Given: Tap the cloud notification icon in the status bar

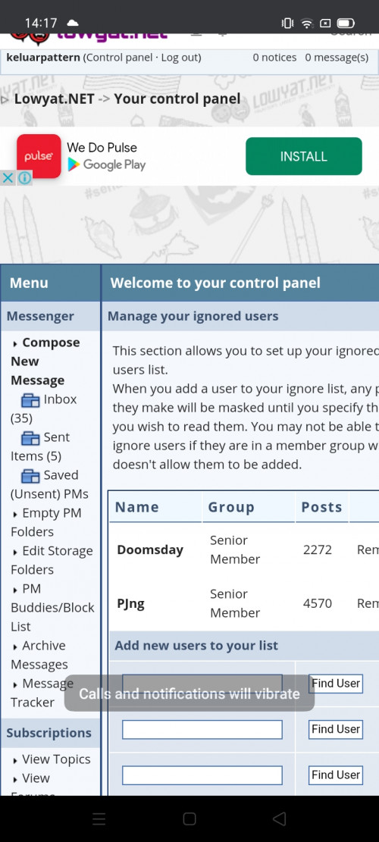Looking at the screenshot, I should [72, 23].
